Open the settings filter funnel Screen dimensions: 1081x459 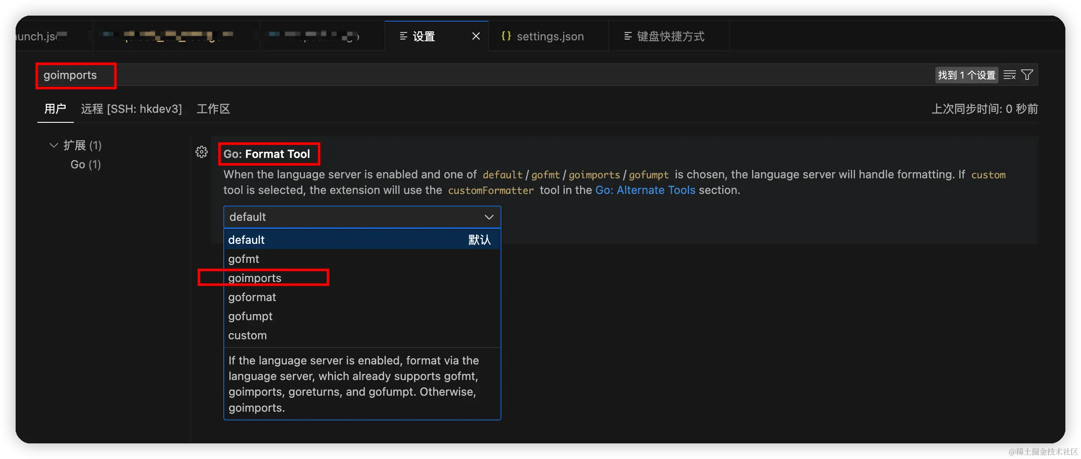click(1027, 75)
